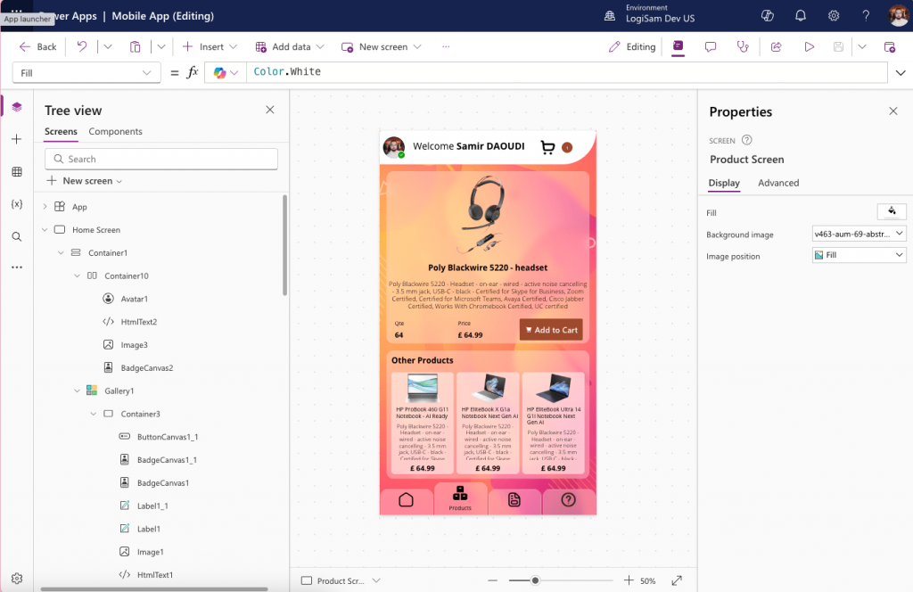Click the zoom slider handle

(x=535, y=580)
